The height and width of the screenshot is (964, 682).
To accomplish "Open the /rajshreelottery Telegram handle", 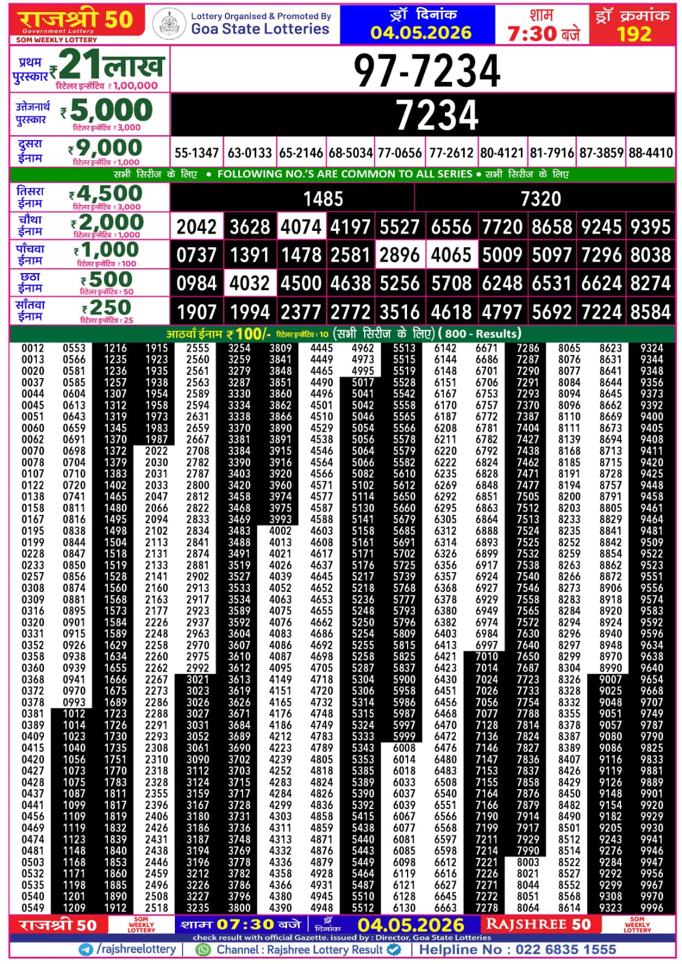I will (x=136, y=950).
